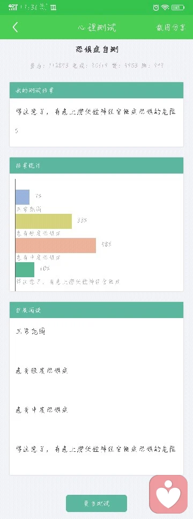Click the yellow 33% bar

tap(43, 221)
